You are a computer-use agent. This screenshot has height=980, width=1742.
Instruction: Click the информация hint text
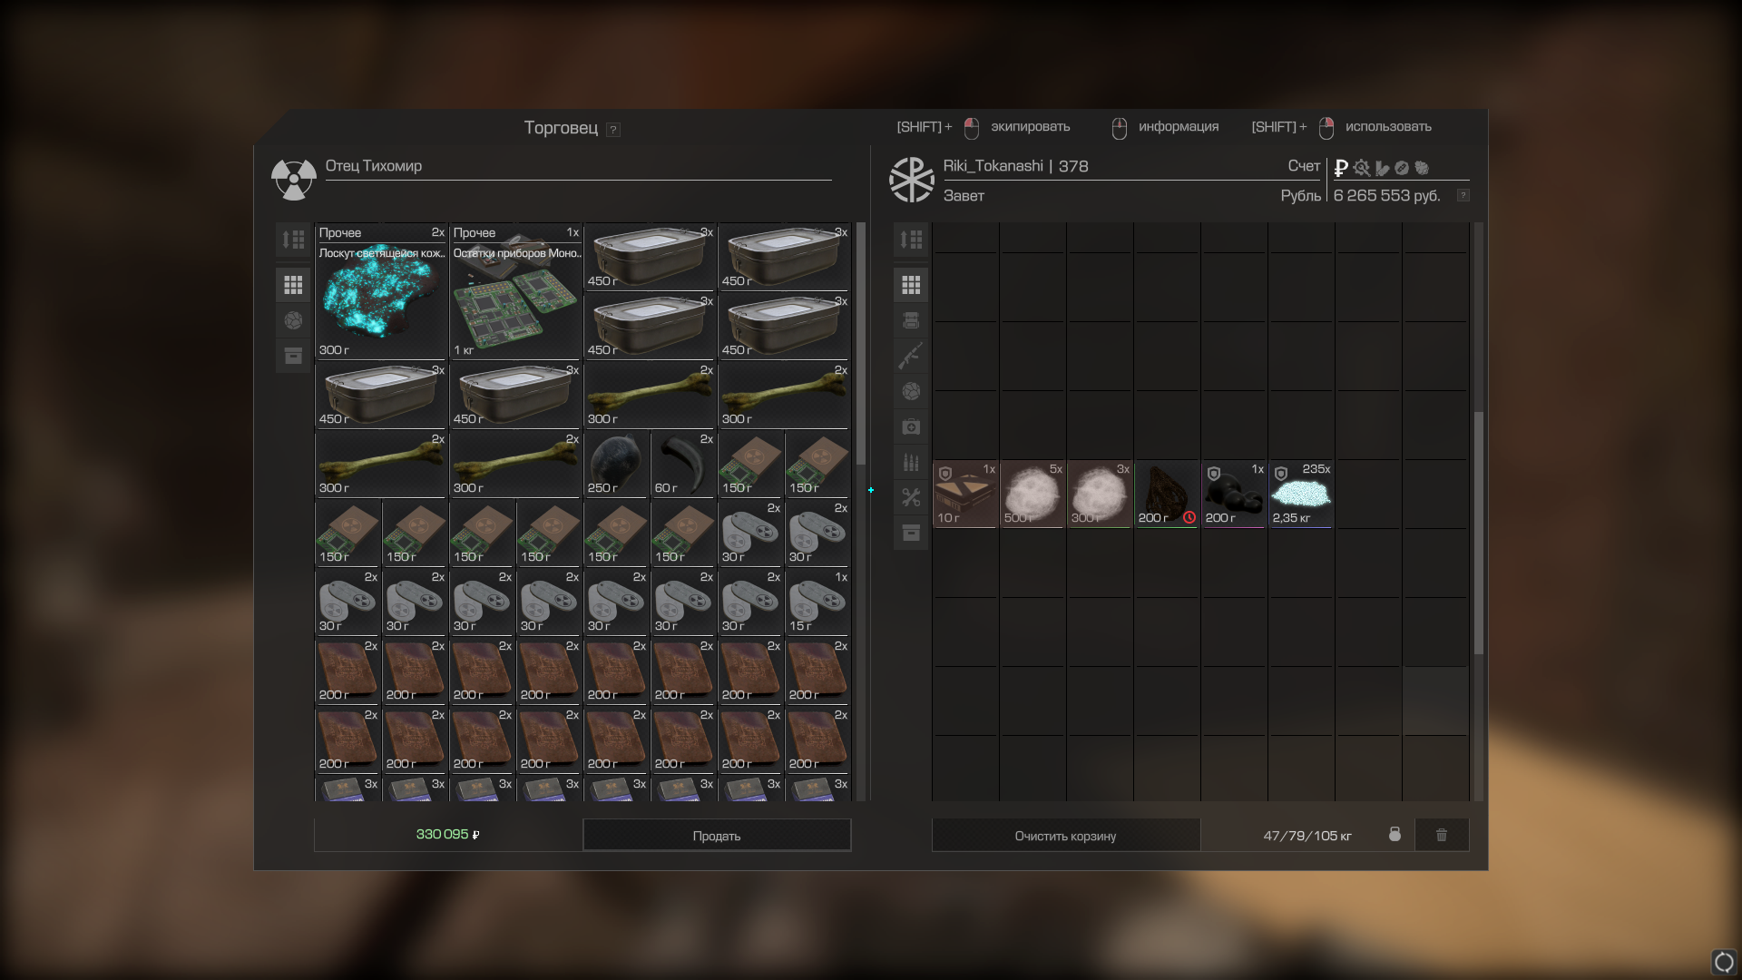[1179, 127]
